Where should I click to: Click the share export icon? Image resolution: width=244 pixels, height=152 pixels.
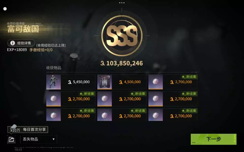pyautogui.click(x=11, y=139)
